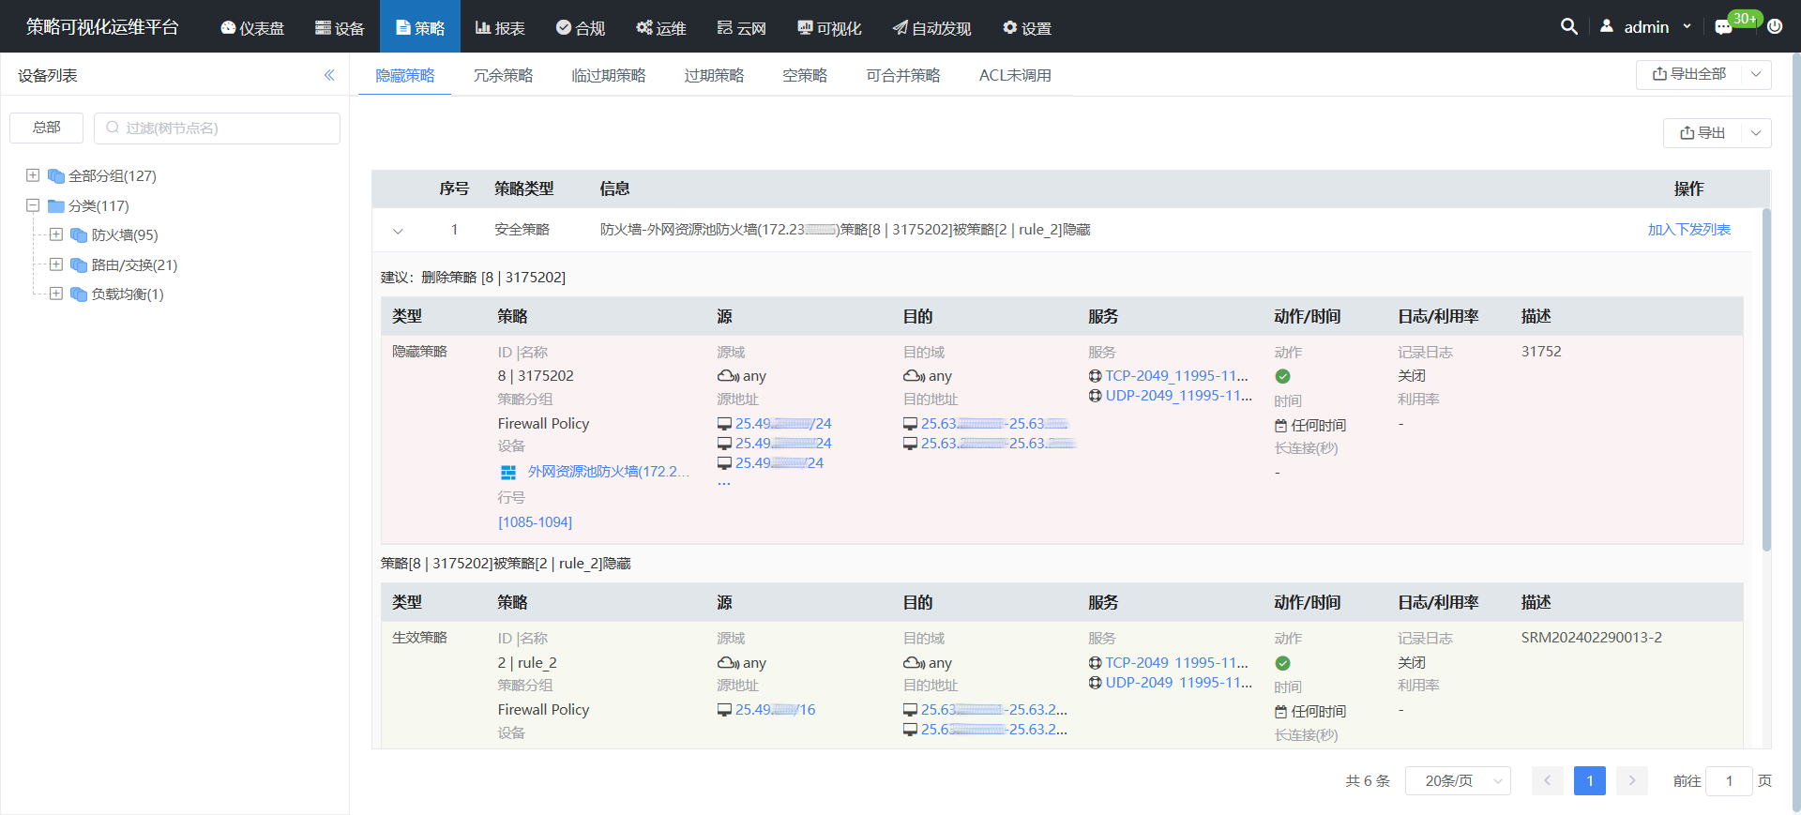Open the 导出全部 dropdown arrow

pos(1756,74)
